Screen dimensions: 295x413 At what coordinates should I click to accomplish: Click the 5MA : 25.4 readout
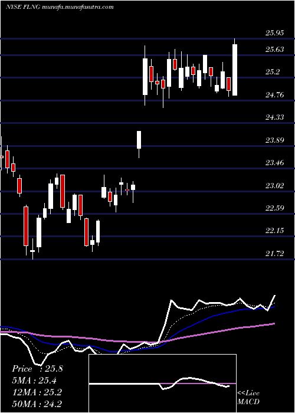tap(34, 381)
